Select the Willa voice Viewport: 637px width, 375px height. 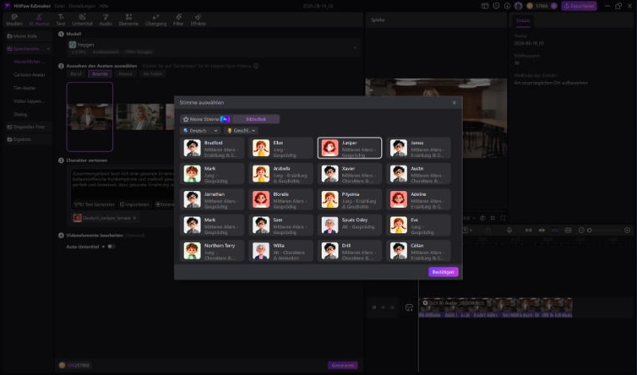[x=281, y=251]
